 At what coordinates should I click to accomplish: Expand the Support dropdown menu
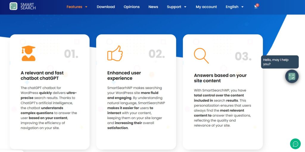pyautogui.click(x=176, y=7)
